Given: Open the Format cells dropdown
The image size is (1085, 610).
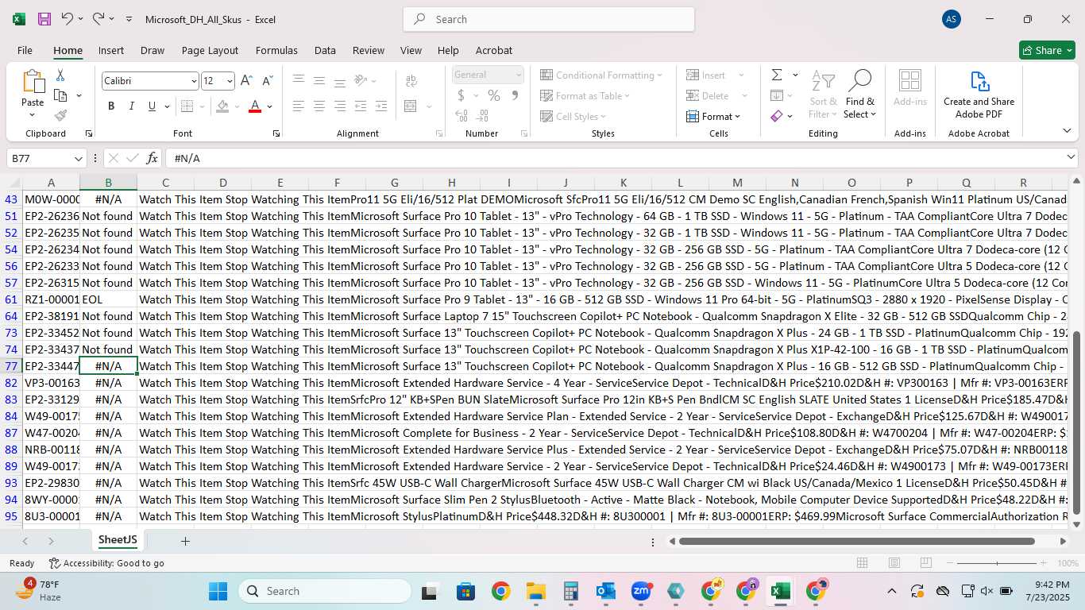Looking at the screenshot, I should click(713, 117).
